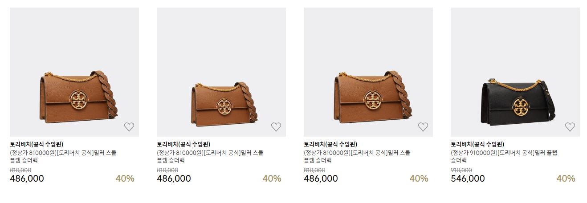This screenshot has width=587, height=203.
Task: Click the first product's 486,000 price
Action: coord(27,179)
